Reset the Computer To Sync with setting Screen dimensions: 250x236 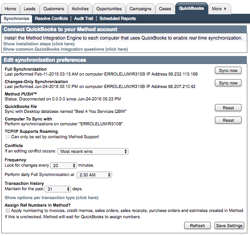tap(228, 120)
